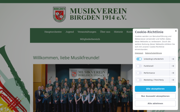Open the Historie menu item
The image size is (180, 112).
click(x=118, y=32)
